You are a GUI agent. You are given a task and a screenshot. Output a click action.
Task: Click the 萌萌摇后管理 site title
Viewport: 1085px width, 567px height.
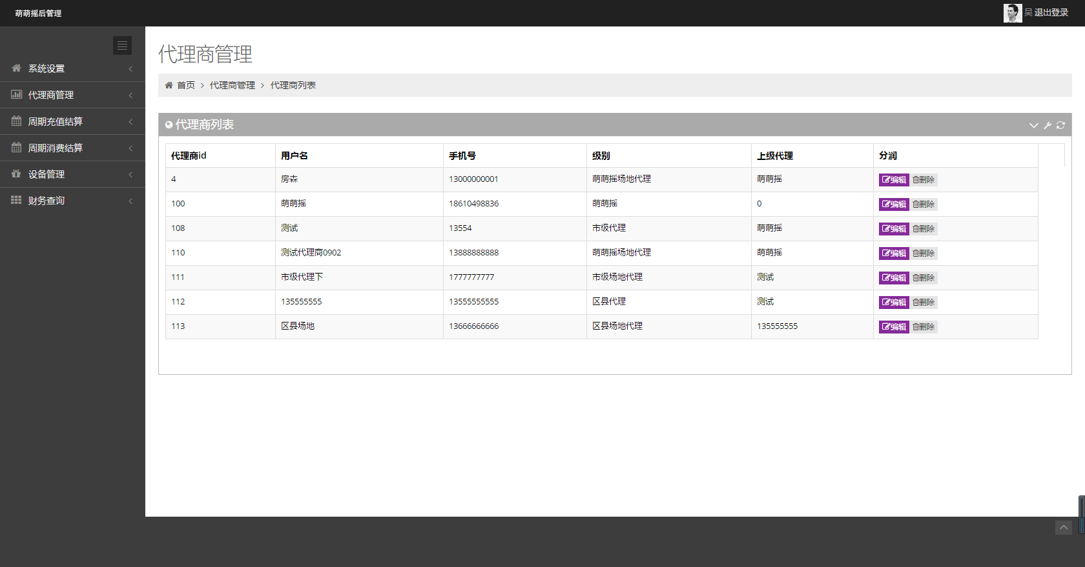(x=39, y=14)
